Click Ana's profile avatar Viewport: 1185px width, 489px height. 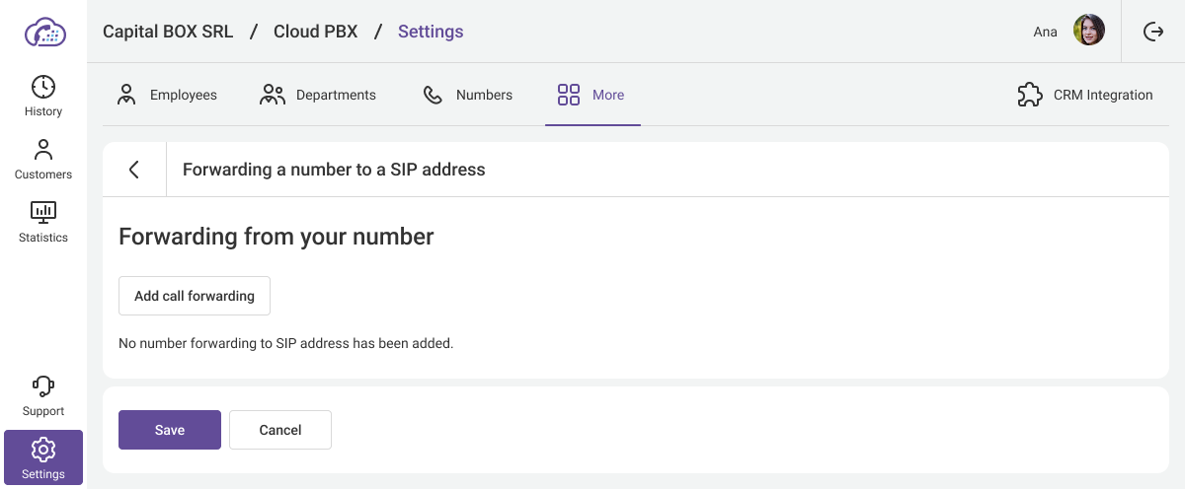tap(1089, 31)
